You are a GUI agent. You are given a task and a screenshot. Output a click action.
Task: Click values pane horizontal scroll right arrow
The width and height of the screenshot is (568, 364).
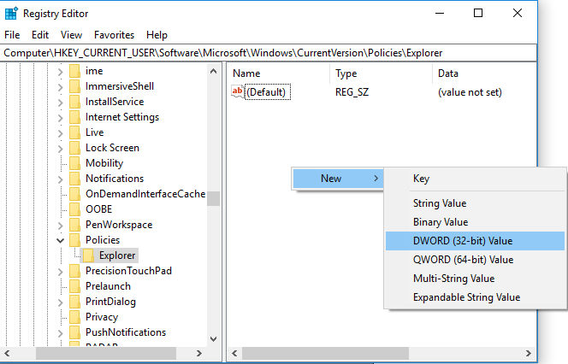(529, 353)
